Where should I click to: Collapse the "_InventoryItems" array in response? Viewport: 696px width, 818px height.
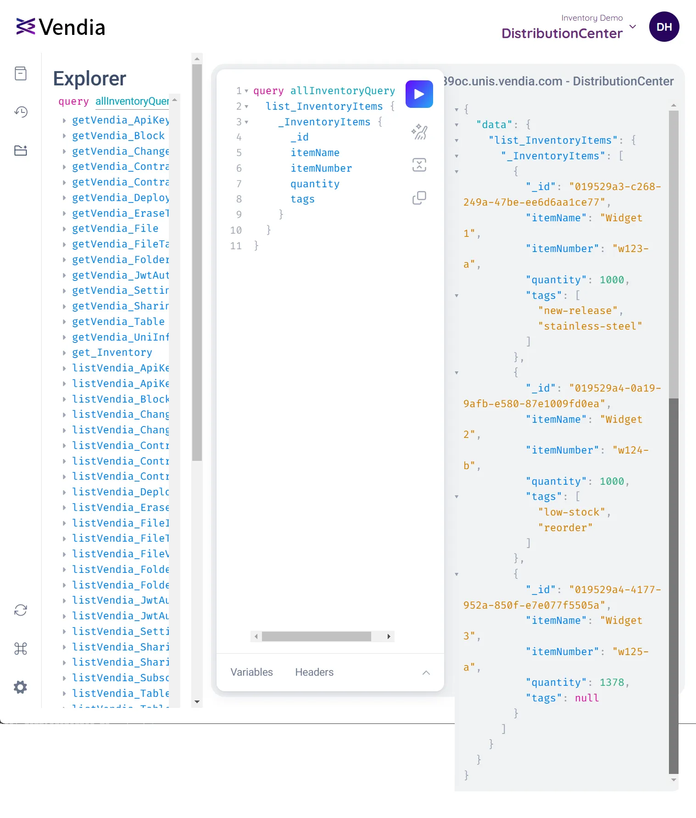click(457, 156)
